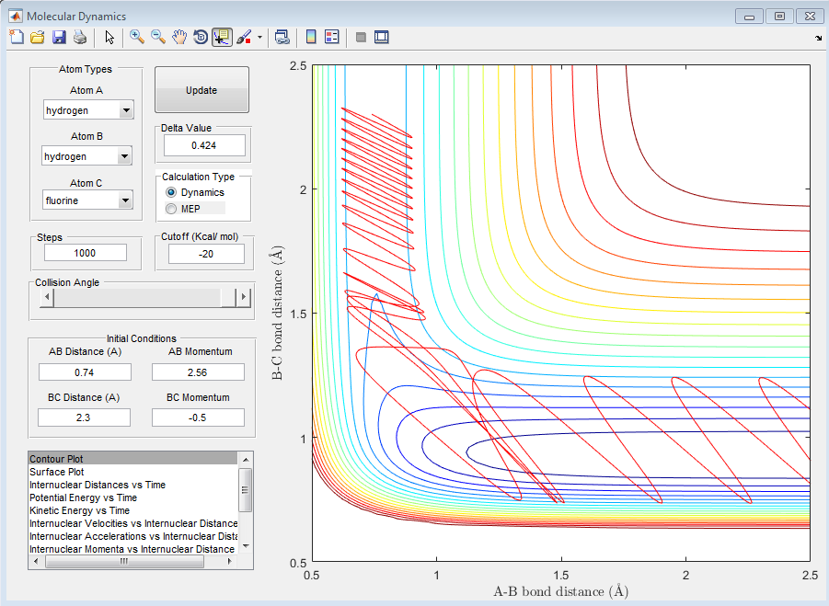Toggle the Data Cursor tool
829x606 pixels.
[222, 37]
